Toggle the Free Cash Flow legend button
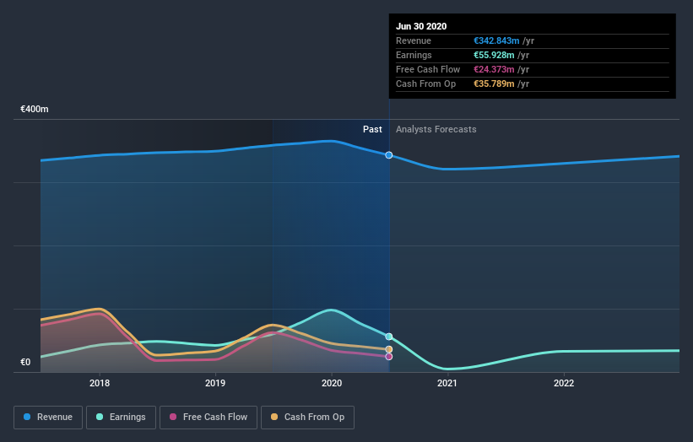693x442 pixels. (x=208, y=418)
